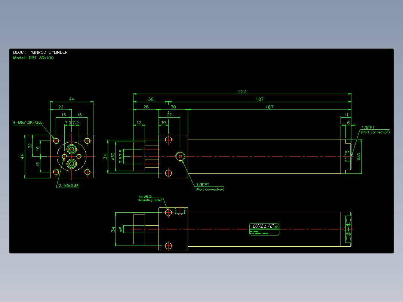Viewport: 403px width, 302px height.
Task: Click the (Port Connection) note under the side view
Action: (x=210, y=189)
